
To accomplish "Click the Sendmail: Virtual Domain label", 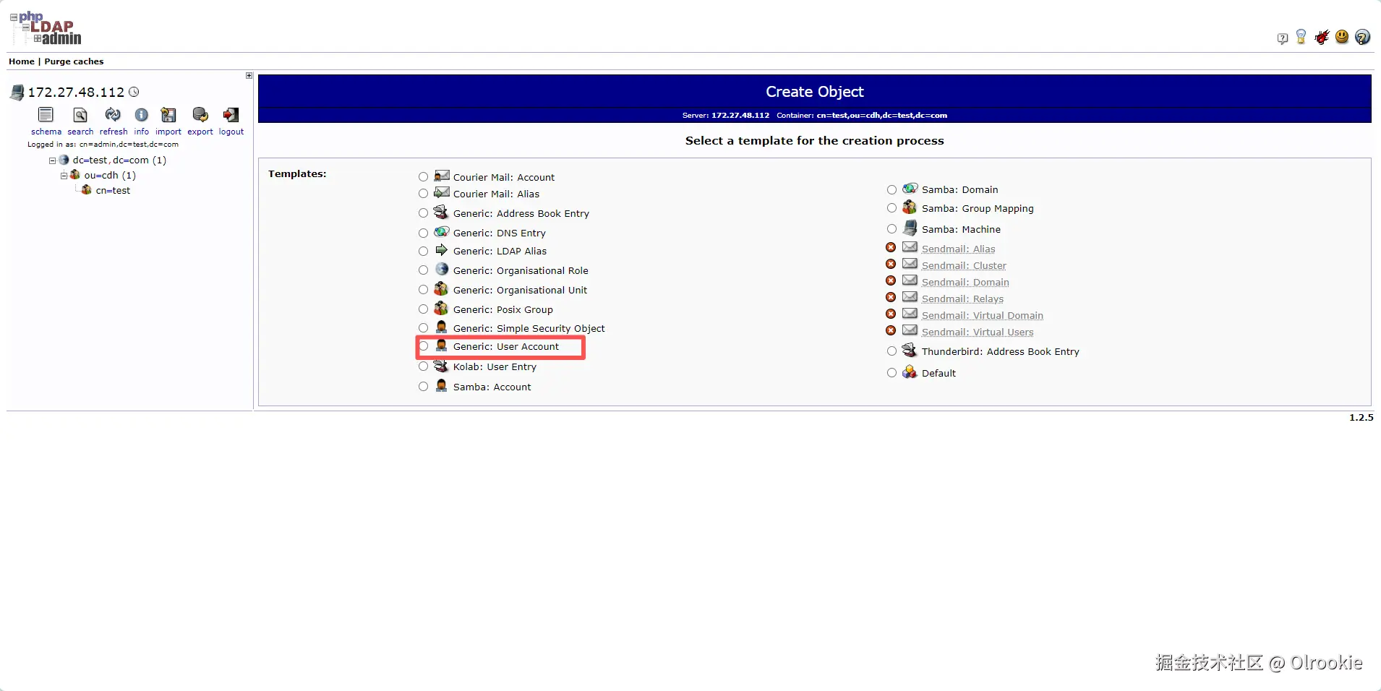I will [982, 316].
